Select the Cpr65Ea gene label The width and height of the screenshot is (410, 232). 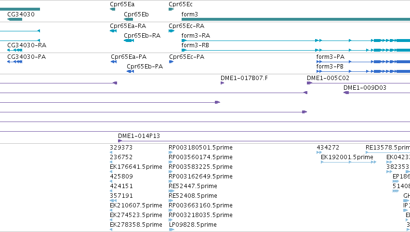coord(122,4)
